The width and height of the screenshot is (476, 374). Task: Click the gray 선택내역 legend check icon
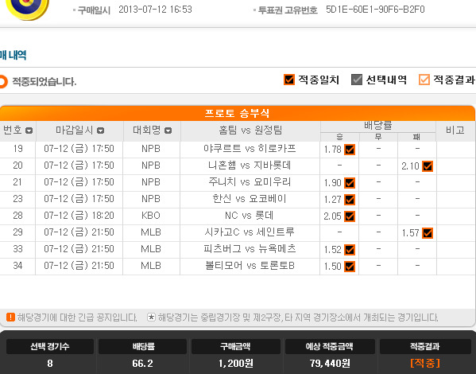click(x=357, y=80)
